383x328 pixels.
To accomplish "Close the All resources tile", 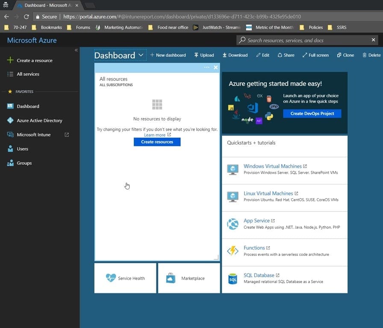I will [x=216, y=67].
